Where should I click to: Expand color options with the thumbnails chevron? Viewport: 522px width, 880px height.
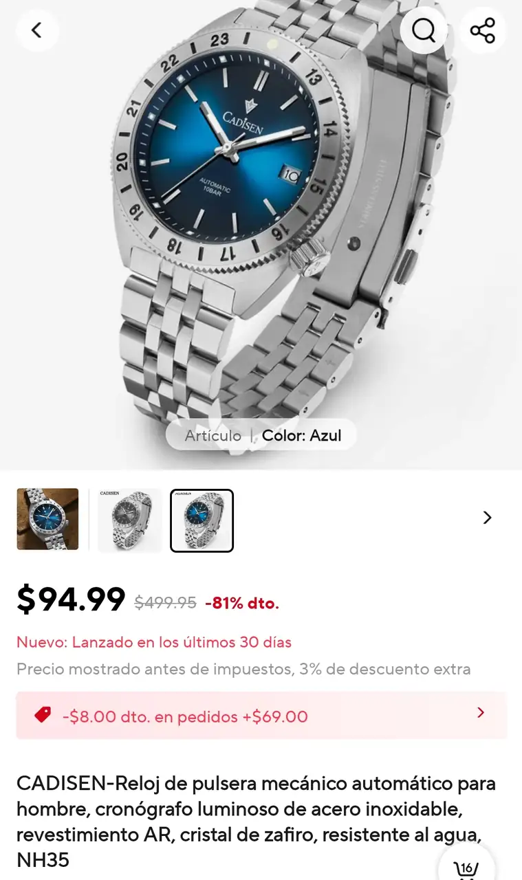(x=487, y=518)
